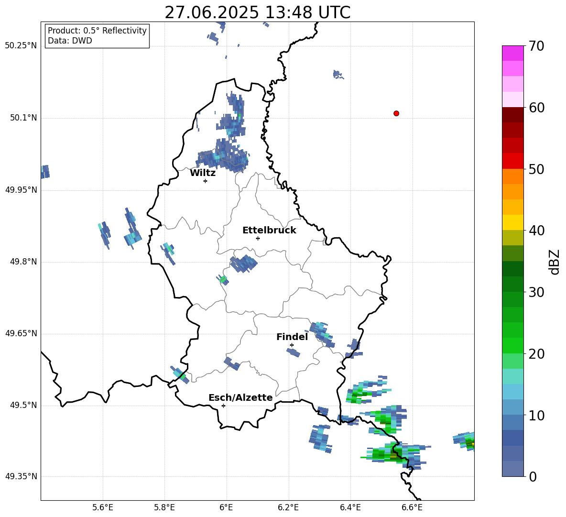Click the magenta top segment of the colorbar

512,53
